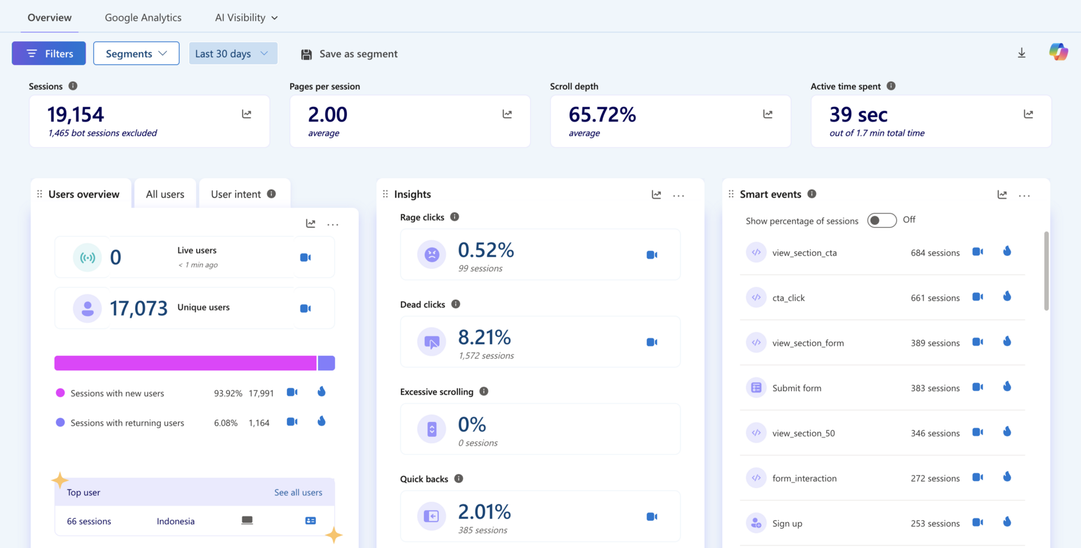Click the Insights panel drag handle
The width and height of the screenshot is (1081, 548).
385,194
